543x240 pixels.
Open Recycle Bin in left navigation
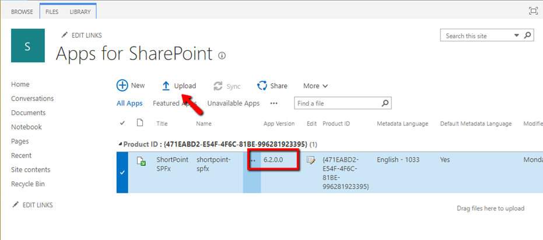pyautogui.click(x=28, y=184)
